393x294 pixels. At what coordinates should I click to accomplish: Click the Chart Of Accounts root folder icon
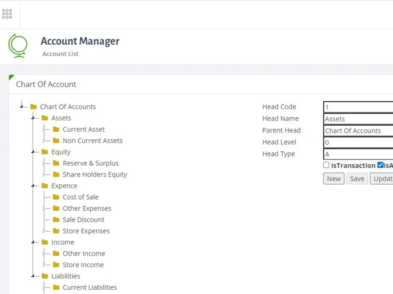point(33,107)
